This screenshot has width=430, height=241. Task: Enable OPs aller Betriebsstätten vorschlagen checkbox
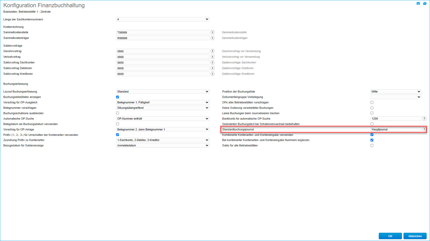coord(372,102)
